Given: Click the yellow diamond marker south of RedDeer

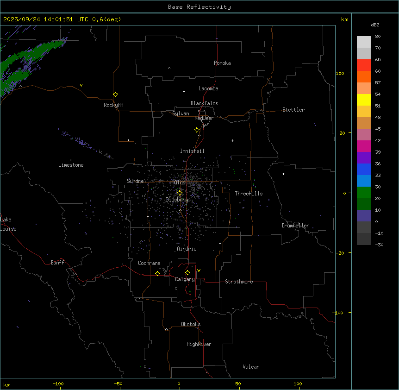Looking at the screenshot, I should coord(197,130).
